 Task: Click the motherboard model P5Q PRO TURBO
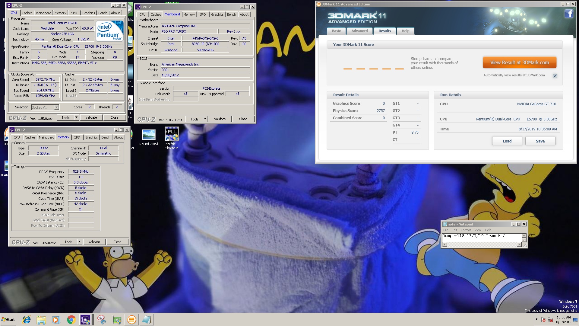(x=189, y=31)
